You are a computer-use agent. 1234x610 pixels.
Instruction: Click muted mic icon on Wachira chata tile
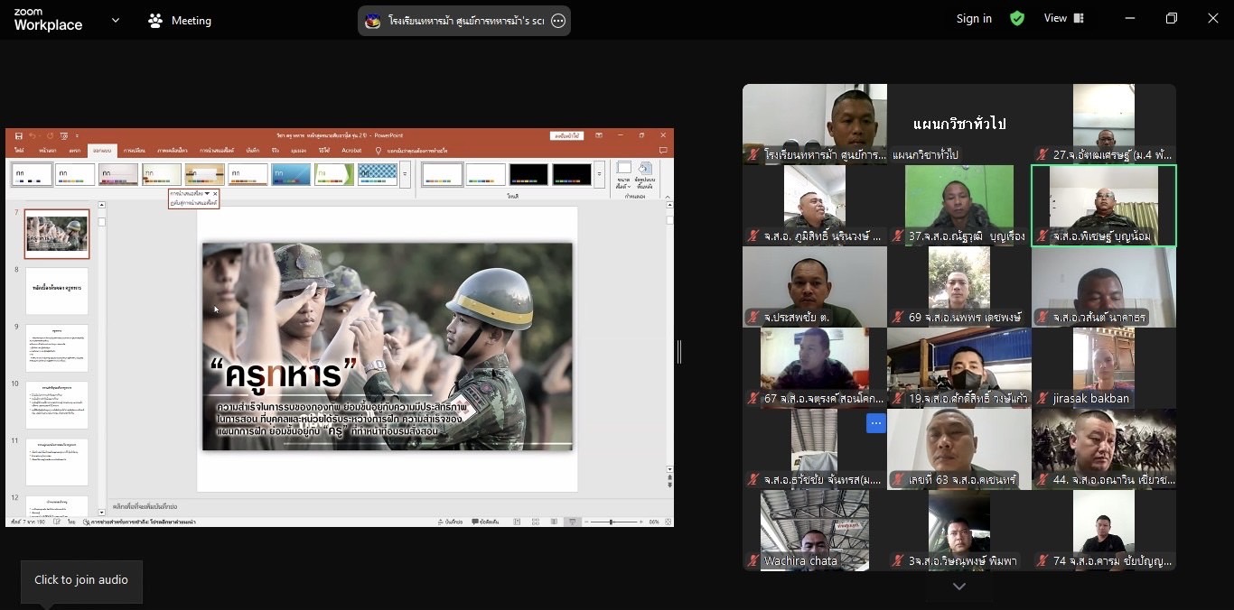tap(753, 560)
